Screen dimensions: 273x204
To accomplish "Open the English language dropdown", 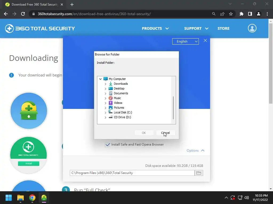I will point(186,41).
